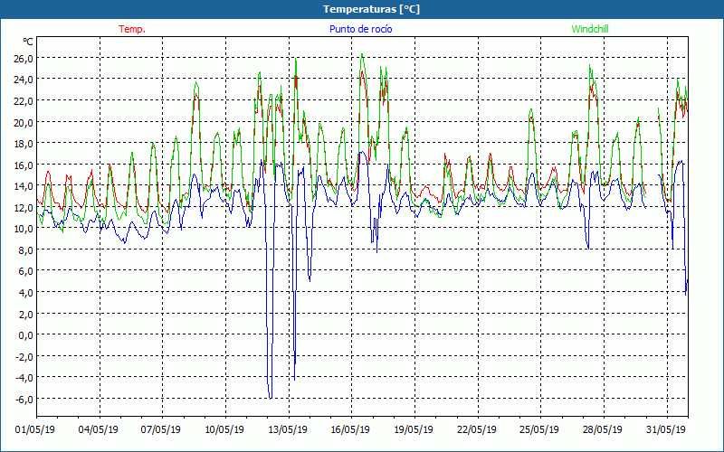Click the 28/05/19 date label

click(x=603, y=430)
